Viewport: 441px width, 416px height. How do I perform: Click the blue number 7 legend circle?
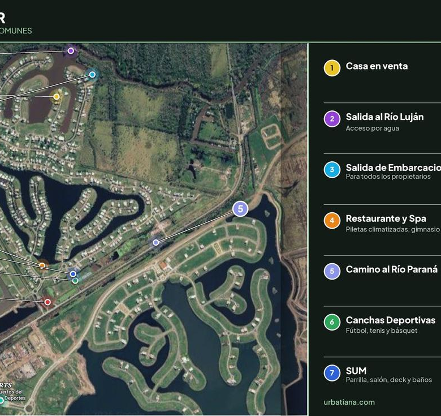332,373
